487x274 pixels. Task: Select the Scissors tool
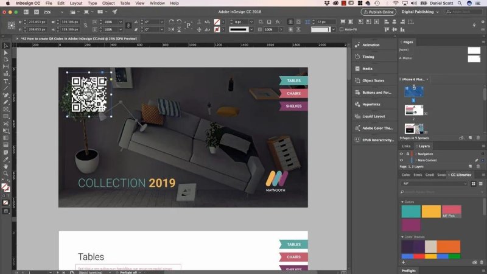click(5, 124)
